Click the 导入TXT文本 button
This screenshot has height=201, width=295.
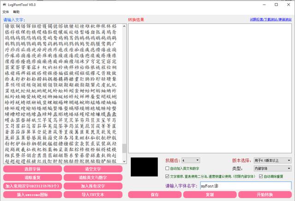[x=93, y=195]
